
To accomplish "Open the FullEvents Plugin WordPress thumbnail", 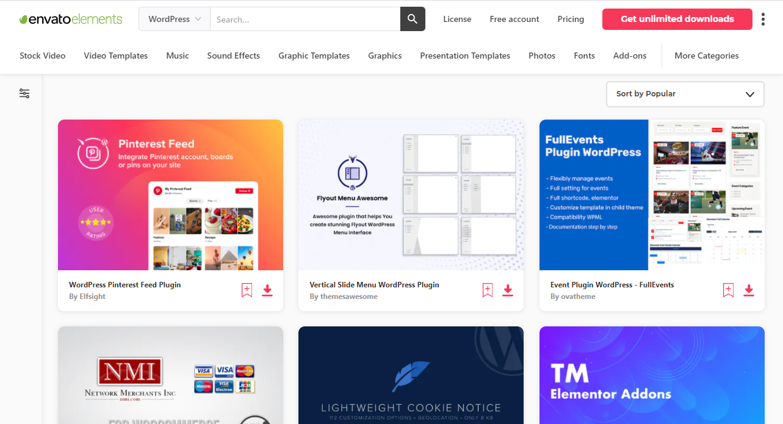I will (x=652, y=195).
